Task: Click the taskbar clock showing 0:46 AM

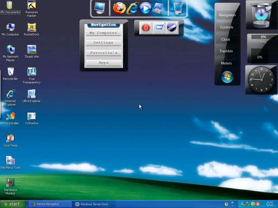Action: tap(270, 204)
